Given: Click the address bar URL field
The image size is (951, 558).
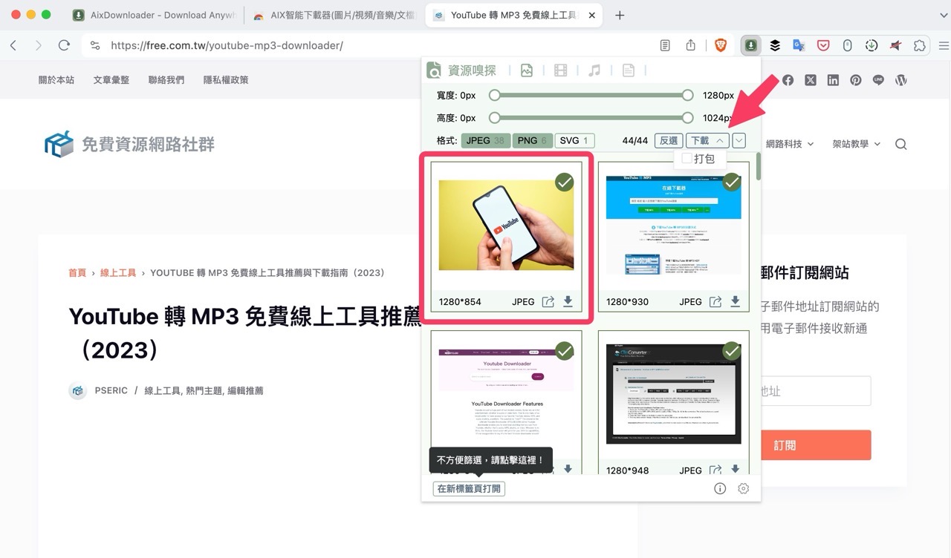Looking at the screenshot, I should [x=371, y=45].
